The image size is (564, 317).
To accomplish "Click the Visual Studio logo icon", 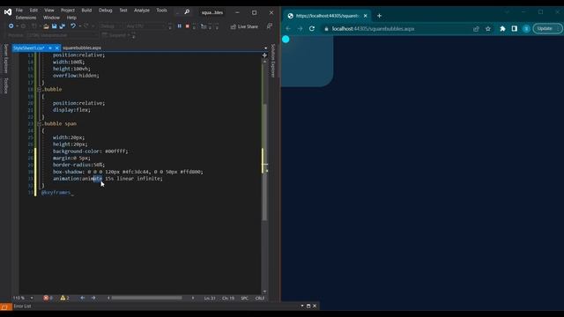I will (x=8, y=11).
